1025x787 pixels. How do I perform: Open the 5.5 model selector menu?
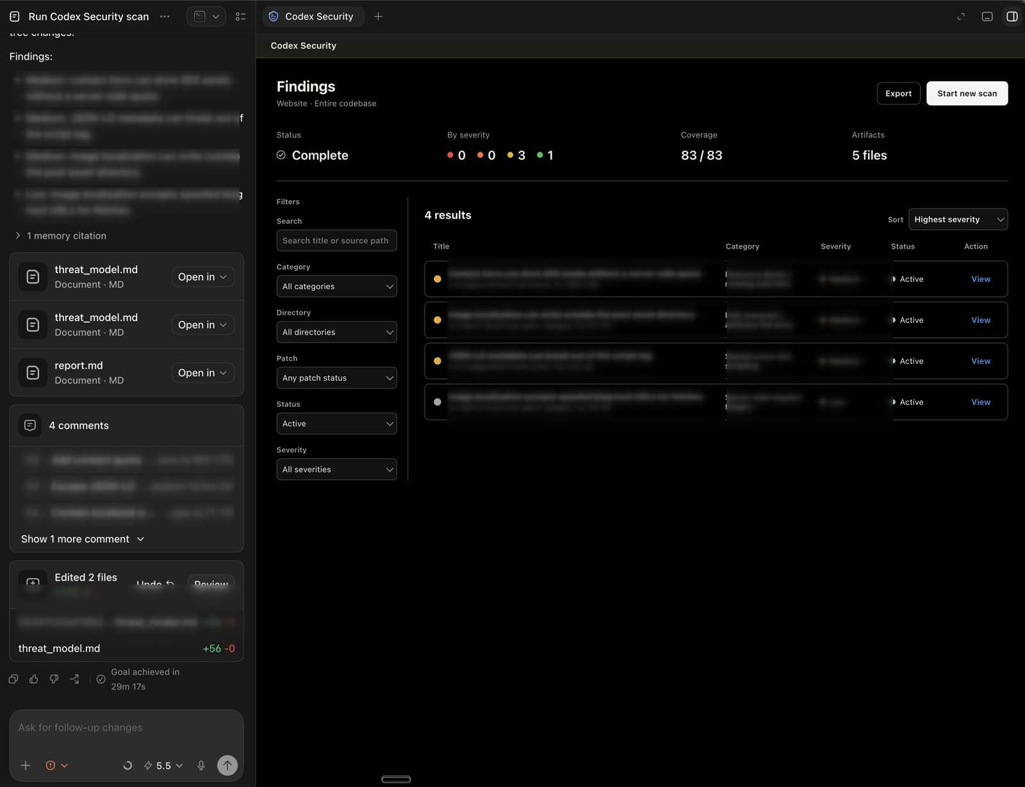[164, 765]
